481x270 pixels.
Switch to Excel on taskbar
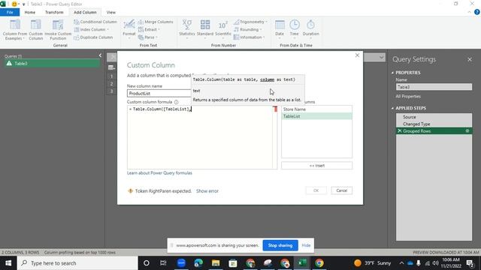[x=302, y=263]
